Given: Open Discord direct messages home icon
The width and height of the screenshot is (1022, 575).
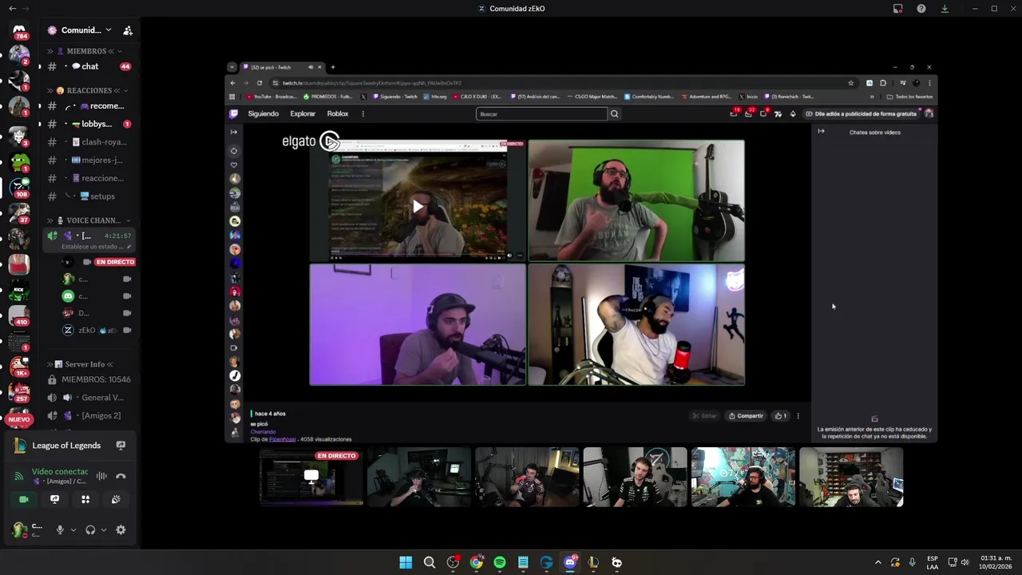Looking at the screenshot, I should (x=19, y=30).
